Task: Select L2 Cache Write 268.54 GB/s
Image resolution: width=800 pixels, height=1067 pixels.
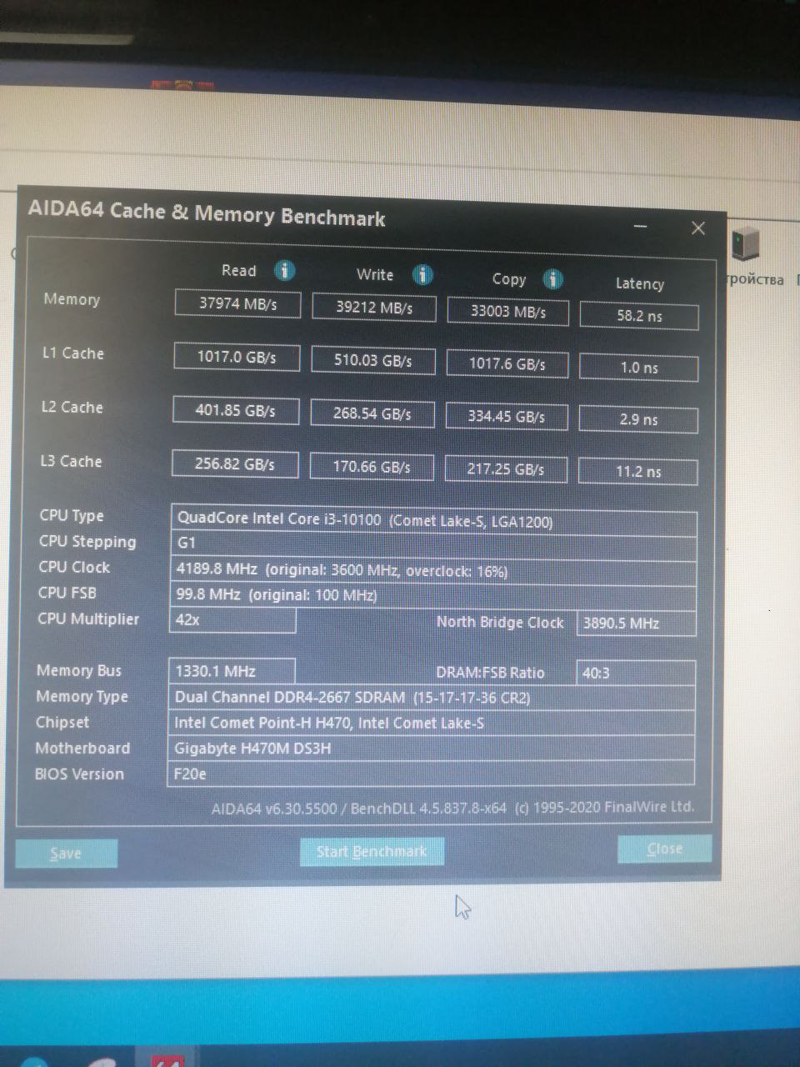Action: click(372, 413)
